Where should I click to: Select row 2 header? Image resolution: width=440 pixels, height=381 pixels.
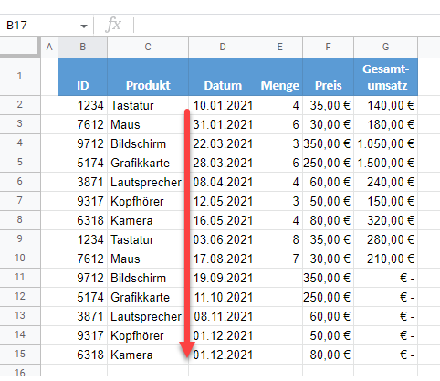[x=20, y=105]
